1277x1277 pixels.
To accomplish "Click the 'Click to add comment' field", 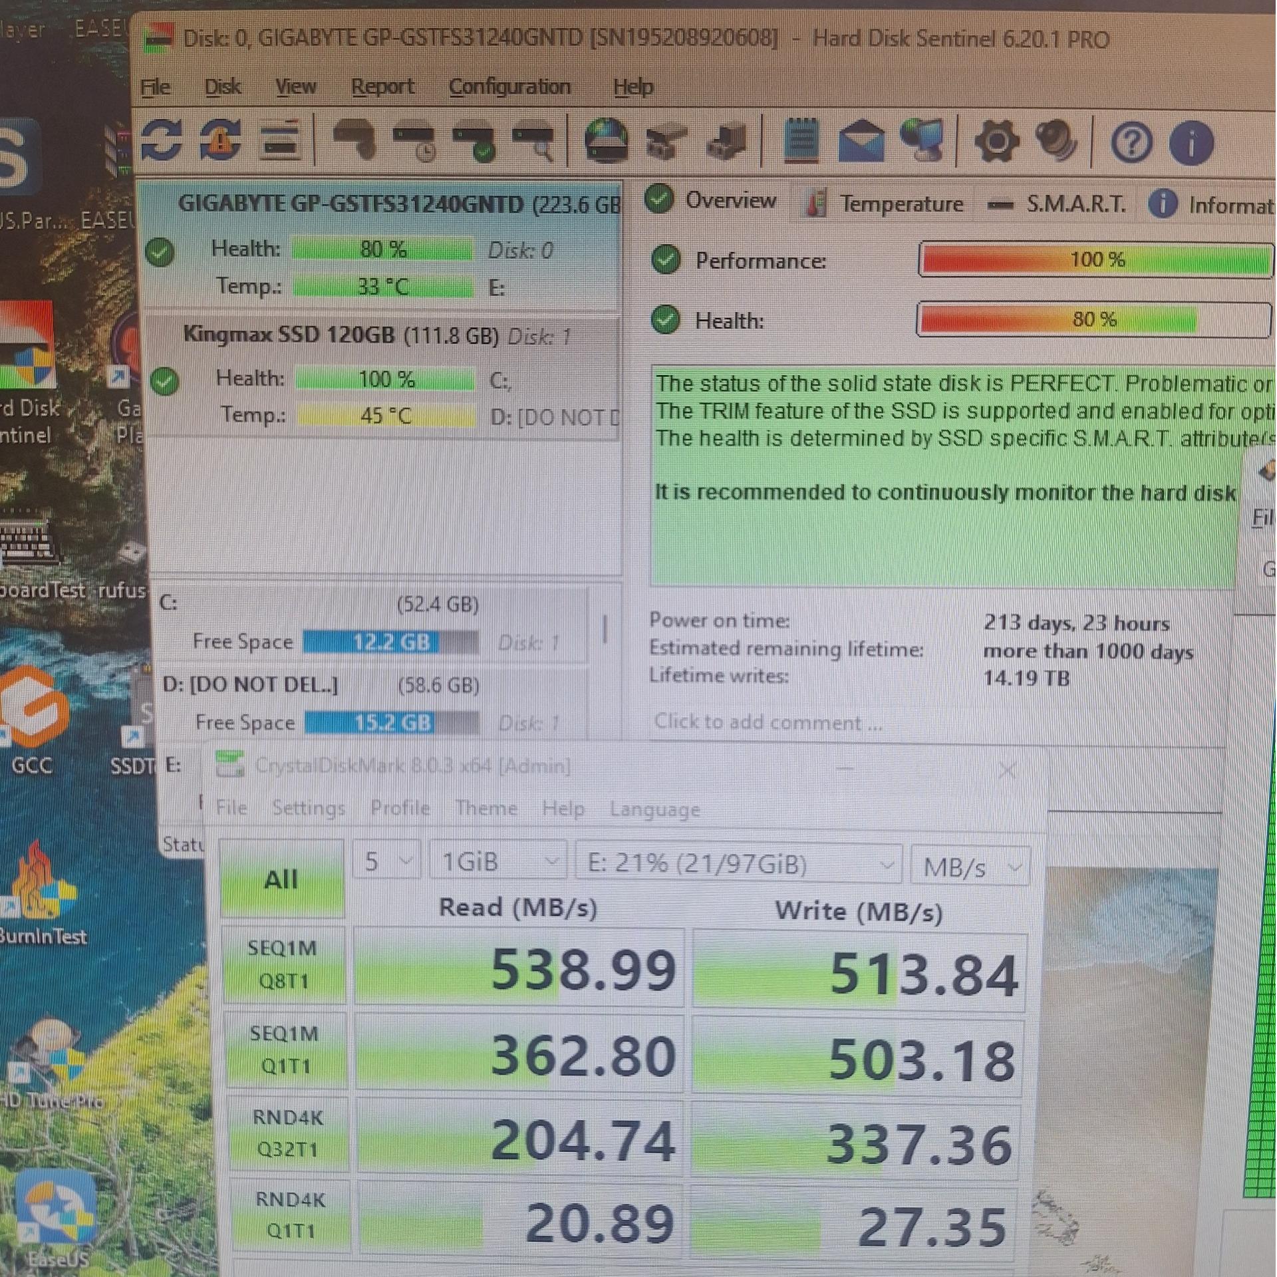I will (768, 722).
